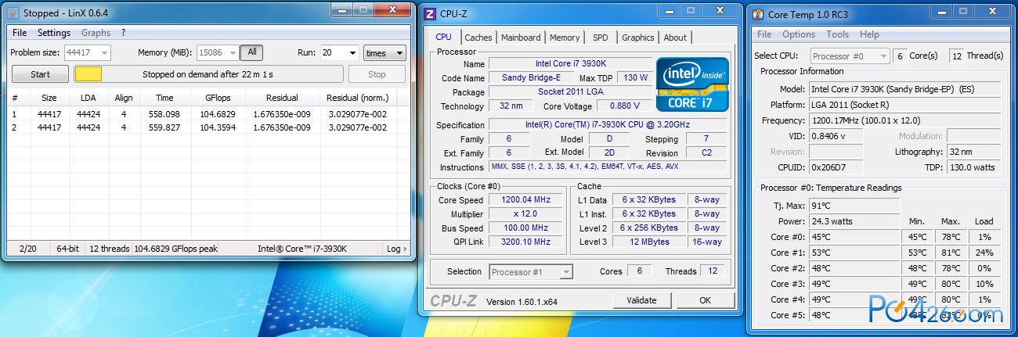Click the VID 0.8406 v field

click(836, 136)
